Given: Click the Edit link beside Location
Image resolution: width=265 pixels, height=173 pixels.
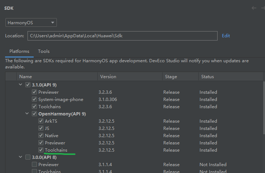Looking at the screenshot, I should point(226,36).
